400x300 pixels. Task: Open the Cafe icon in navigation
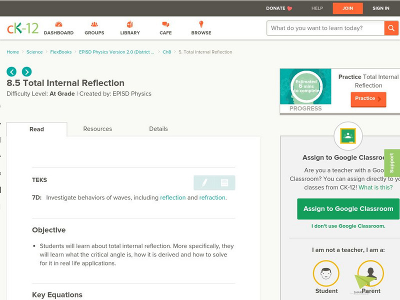pyautogui.click(x=165, y=25)
